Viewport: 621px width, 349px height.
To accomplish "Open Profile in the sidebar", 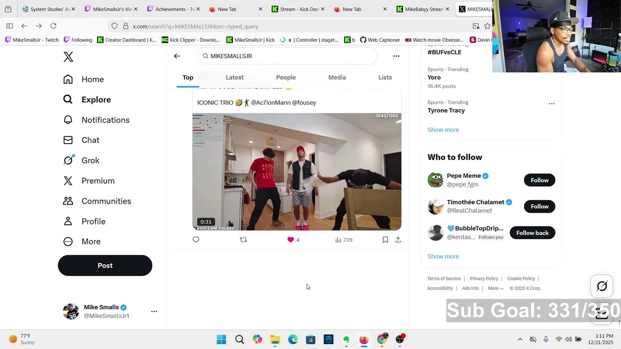I will pyautogui.click(x=84, y=222).
